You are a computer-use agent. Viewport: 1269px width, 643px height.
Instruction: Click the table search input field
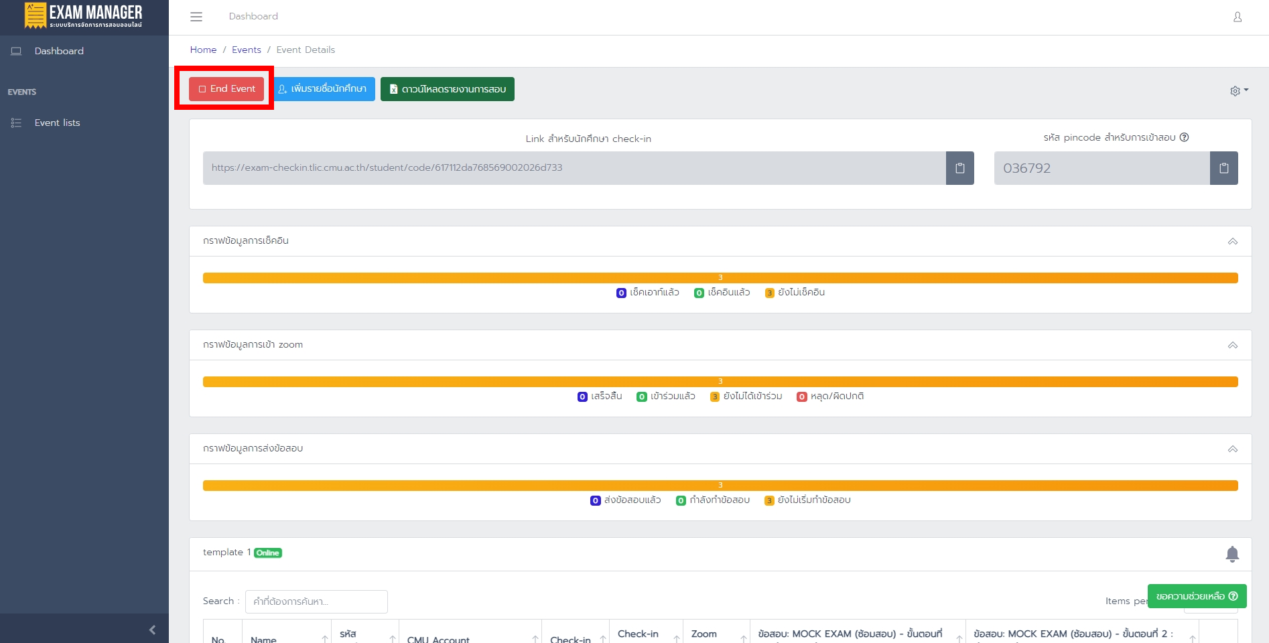[x=316, y=601]
